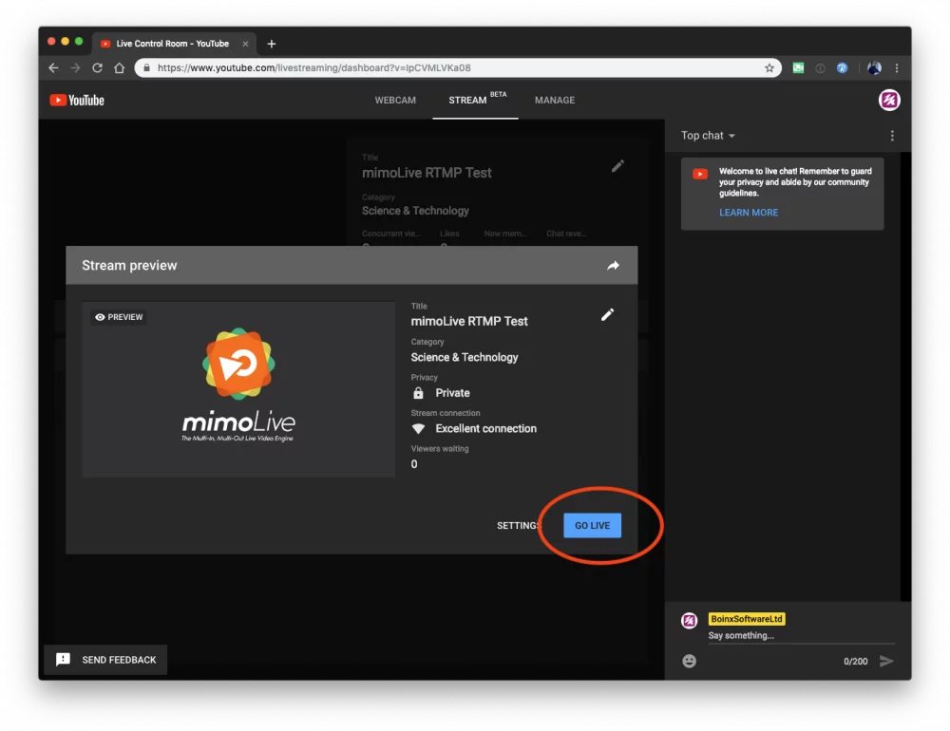Viewport: 950px width, 731px height.
Task: Select the Live Control Room browser tab
Action: (174, 44)
